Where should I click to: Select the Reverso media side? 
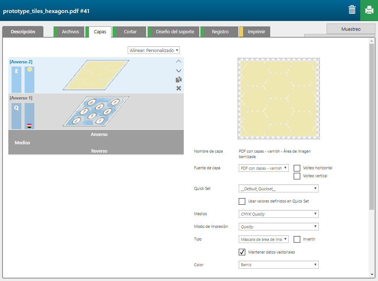coord(99,151)
